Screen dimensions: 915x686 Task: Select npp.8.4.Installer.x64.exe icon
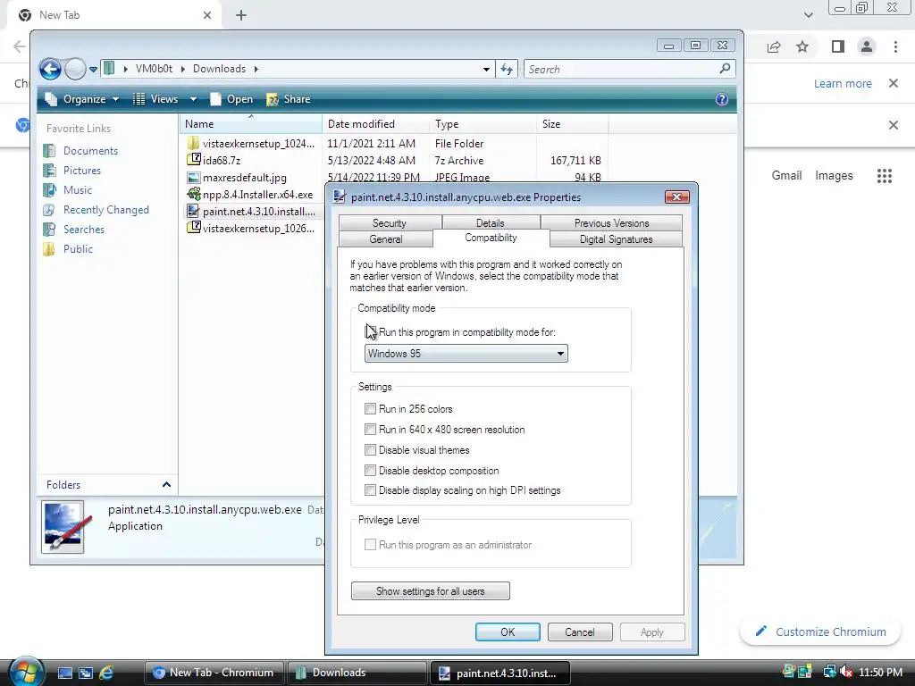[193, 194]
